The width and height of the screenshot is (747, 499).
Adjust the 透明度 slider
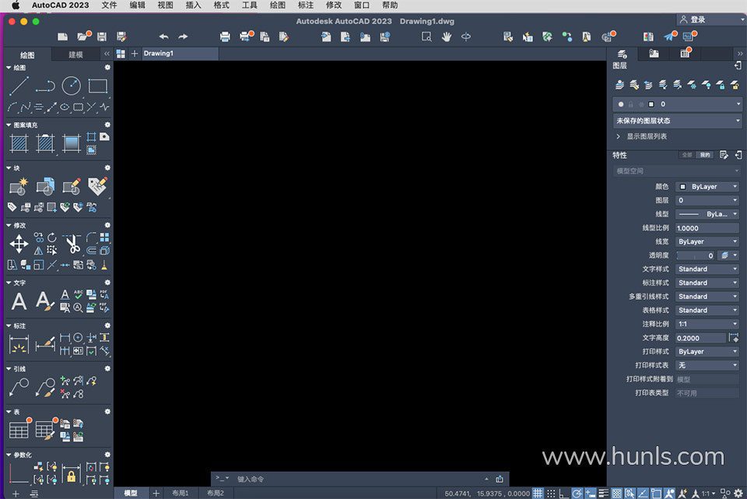pyautogui.click(x=695, y=255)
